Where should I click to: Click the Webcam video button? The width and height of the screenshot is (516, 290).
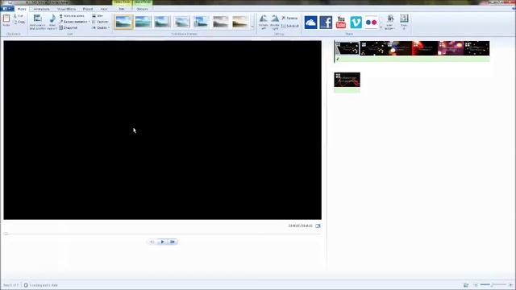tap(72, 16)
